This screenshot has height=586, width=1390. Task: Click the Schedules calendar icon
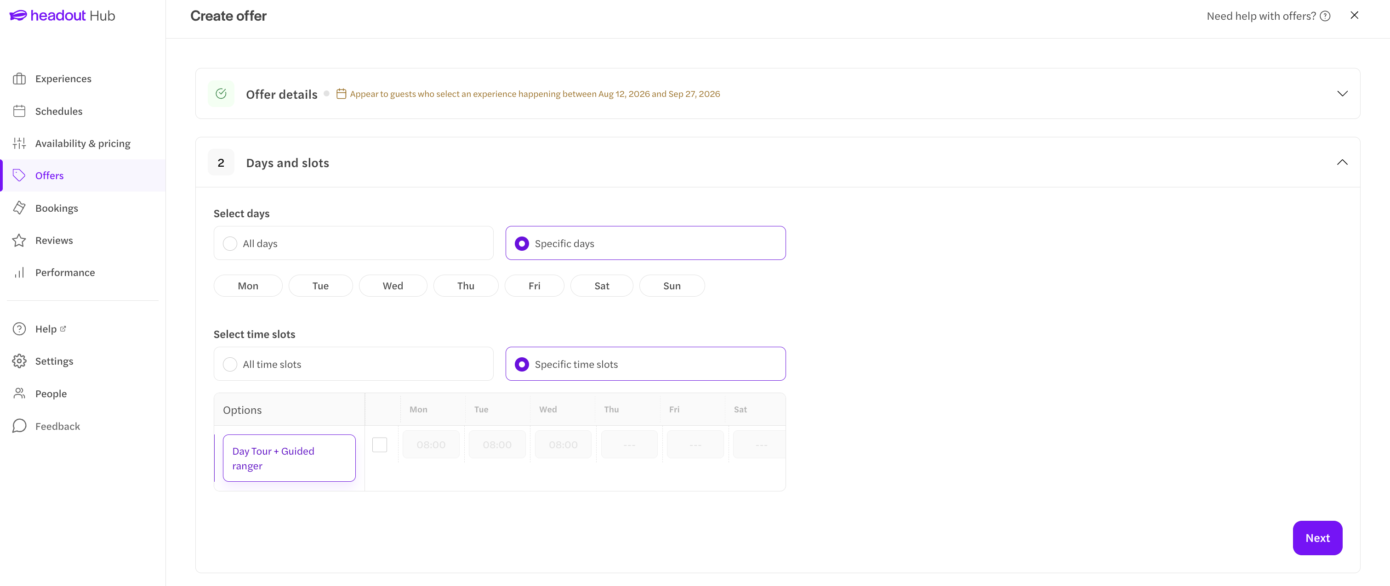(19, 111)
